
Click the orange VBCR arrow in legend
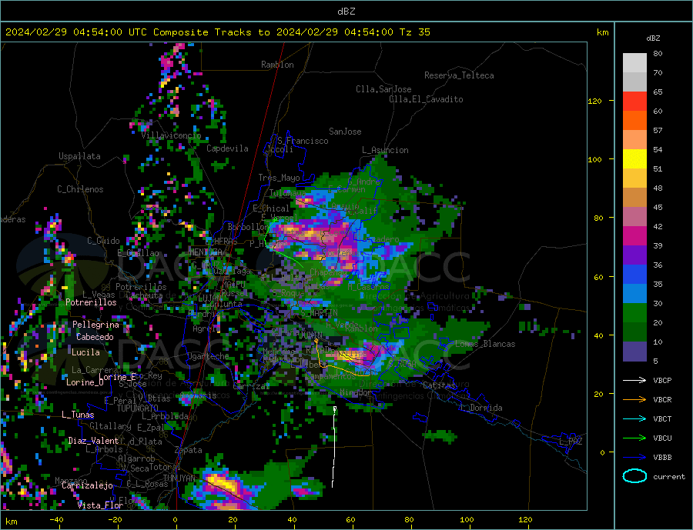point(634,400)
